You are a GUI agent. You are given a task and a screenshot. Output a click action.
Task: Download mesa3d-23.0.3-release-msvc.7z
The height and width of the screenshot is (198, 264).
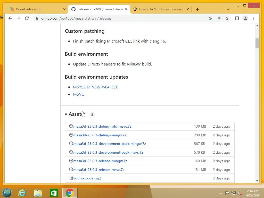[99, 170]
